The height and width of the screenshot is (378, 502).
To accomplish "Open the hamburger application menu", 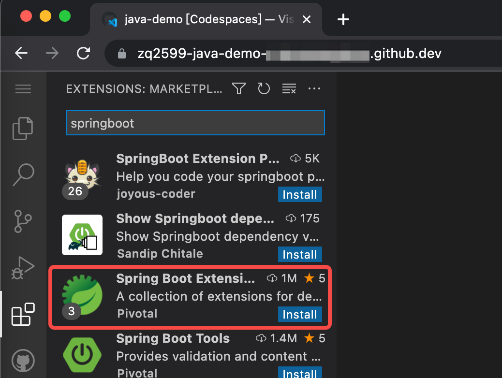I will [x=23, y=88].
